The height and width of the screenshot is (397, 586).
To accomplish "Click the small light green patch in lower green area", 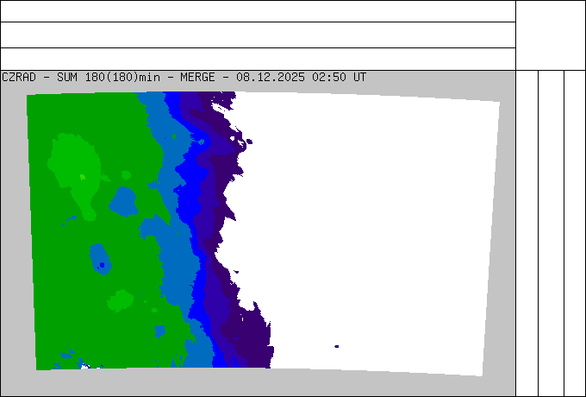I will (x=120, y=300).
